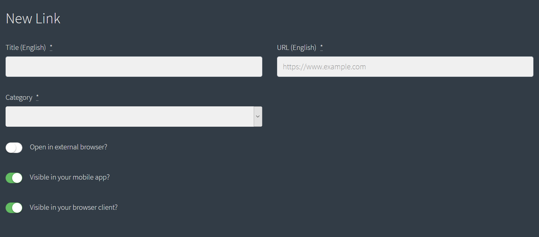Click the https://www.example.com placeholder text
This screenshot has height=237, width=539.
(324, 67)
